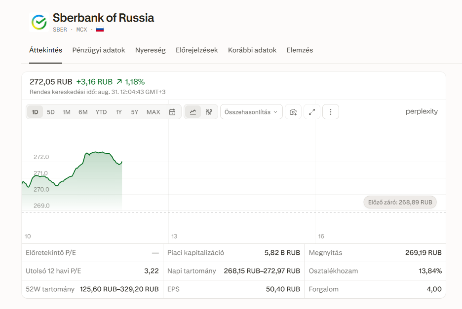Image resolution: width=462 pixels, height=309 pixels.
Task: Switch chart range to 5D
Action: coord(51,112)
